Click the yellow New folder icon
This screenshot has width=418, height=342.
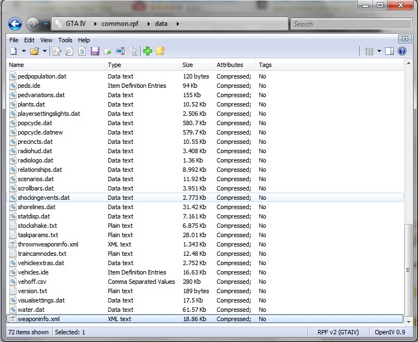point(160,51)
